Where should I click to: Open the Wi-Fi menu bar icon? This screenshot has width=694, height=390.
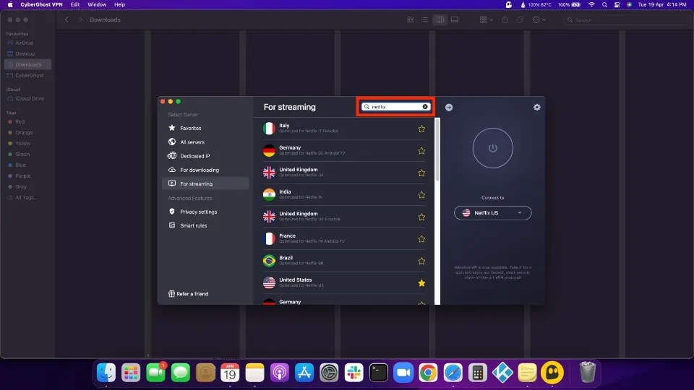point(591,4)
